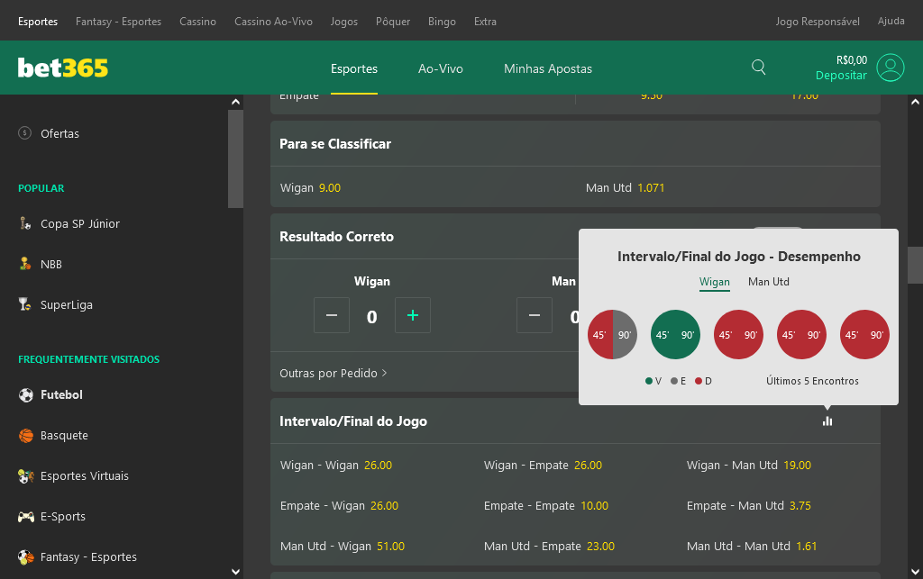Click the green 45' 90' result circle
Screen dimensions: 923x579
point(675,334)
